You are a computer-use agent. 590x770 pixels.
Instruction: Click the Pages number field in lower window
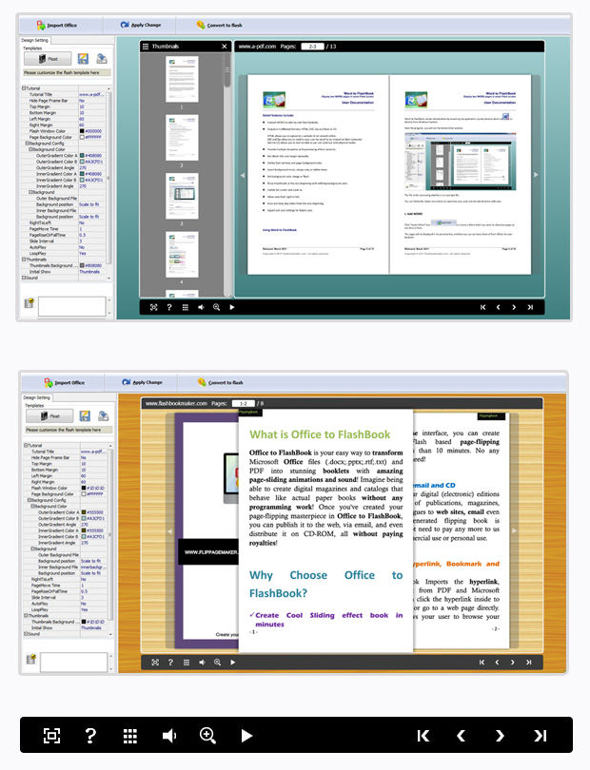(x=244, y=403)
